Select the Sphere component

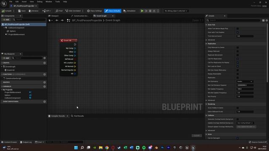(x=13, y=31)
